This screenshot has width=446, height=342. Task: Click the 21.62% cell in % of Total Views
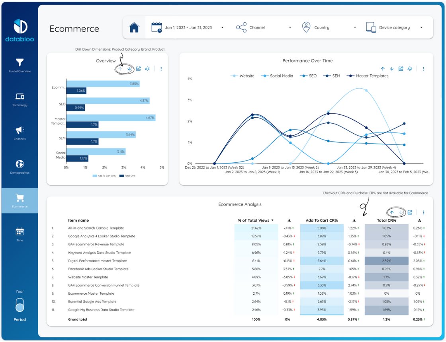256,228
